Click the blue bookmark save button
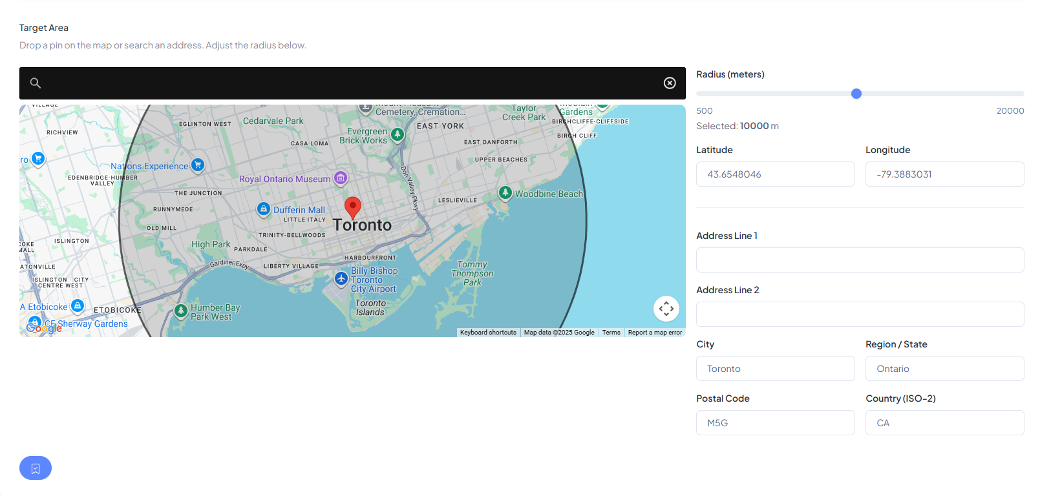1040x496 pixels. click(36, 468)
